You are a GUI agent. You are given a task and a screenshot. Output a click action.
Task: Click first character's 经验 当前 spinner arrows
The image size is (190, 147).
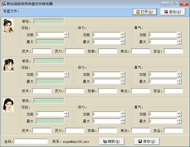[x=66, y=35]
